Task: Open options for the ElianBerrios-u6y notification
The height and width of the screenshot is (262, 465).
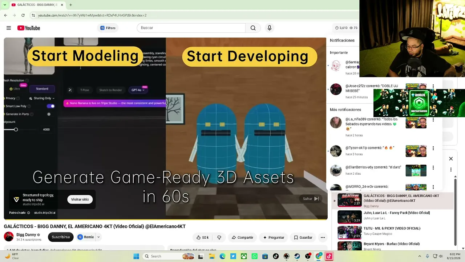Action: coord(433,168)
